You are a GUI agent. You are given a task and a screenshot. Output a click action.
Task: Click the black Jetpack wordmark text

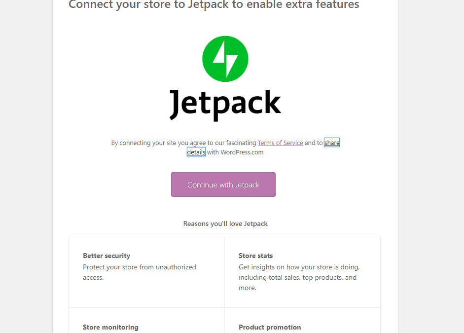point(225,105)
